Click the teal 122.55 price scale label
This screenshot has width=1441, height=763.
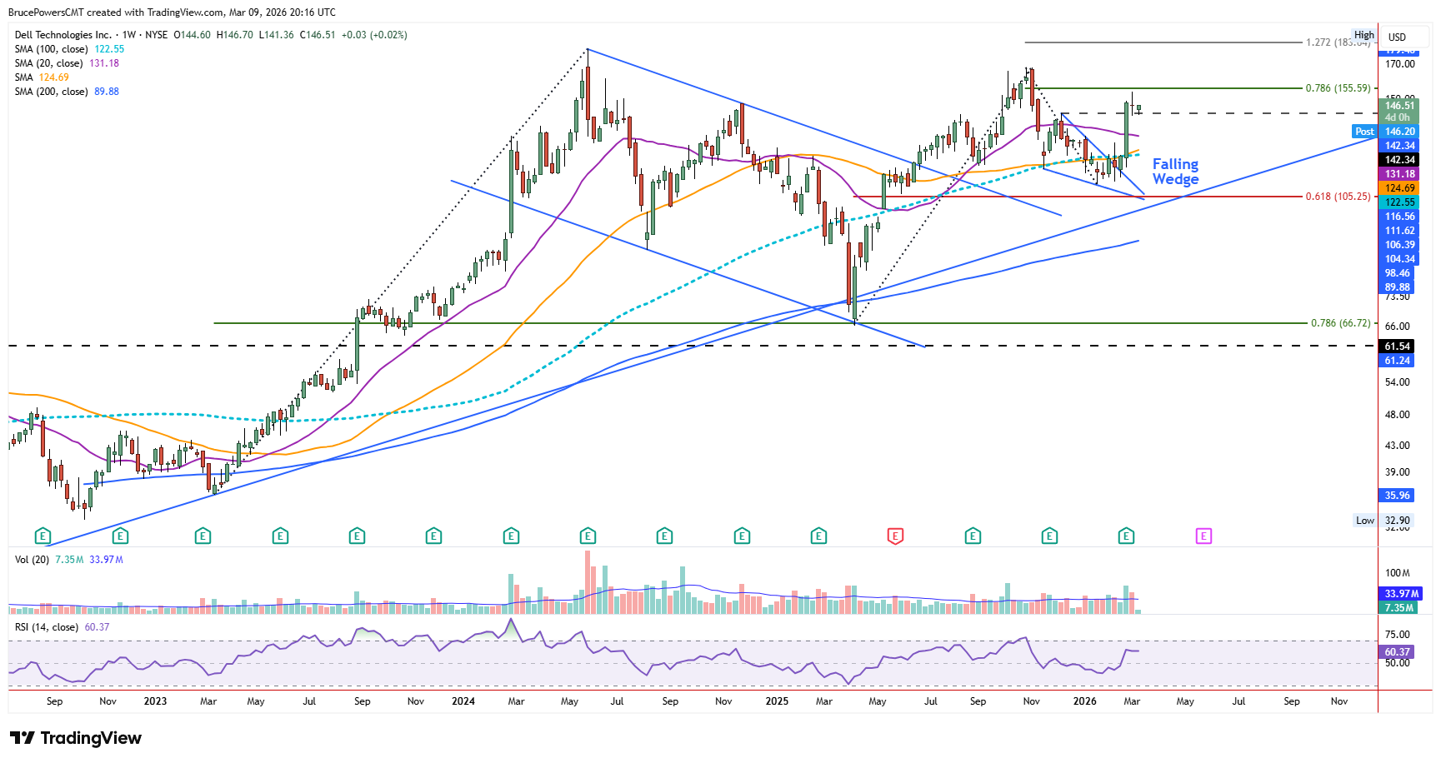[x=1400, y=202]
